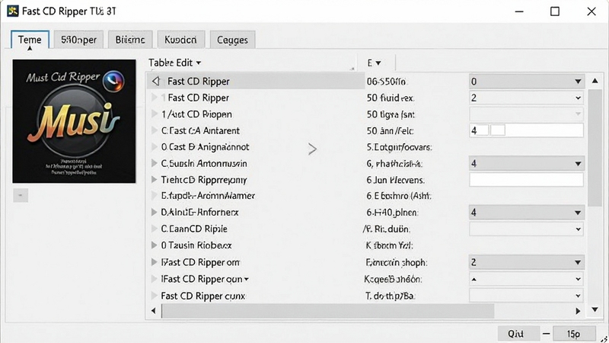Click the empty field for '6 Jun Plecvens'
The image size is (609, 343).
tap(526, 180)
